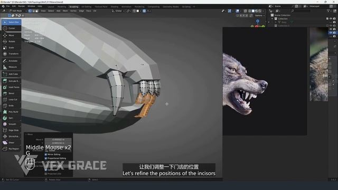Select the Edge Slide tool
This screenshot has width=338, height=190.
tap(12, 130)
